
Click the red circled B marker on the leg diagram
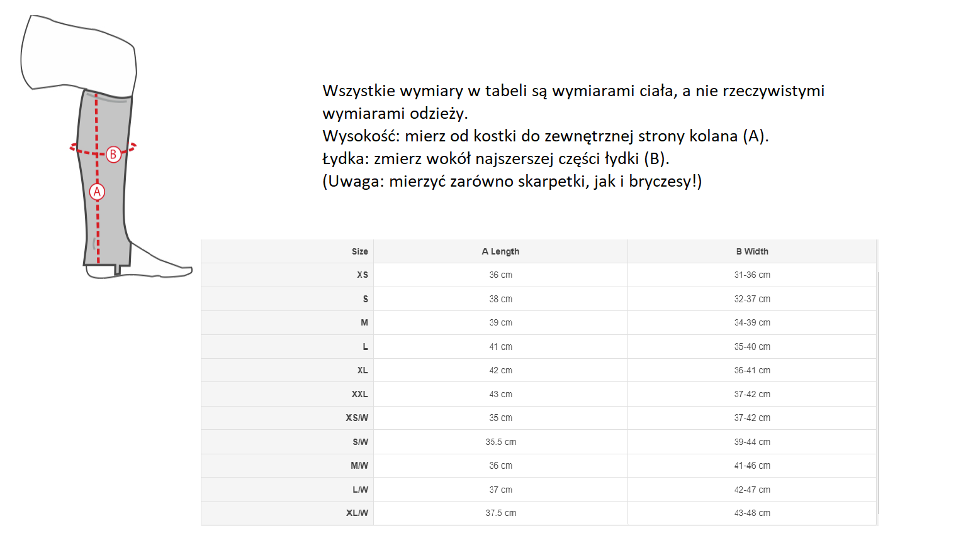click(x=113, y=154)
